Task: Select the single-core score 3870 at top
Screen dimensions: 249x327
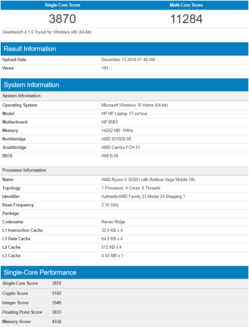Action: tap(62, 19)
